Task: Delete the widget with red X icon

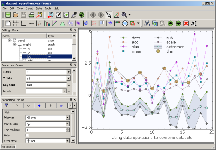Action: pos(186,24)
